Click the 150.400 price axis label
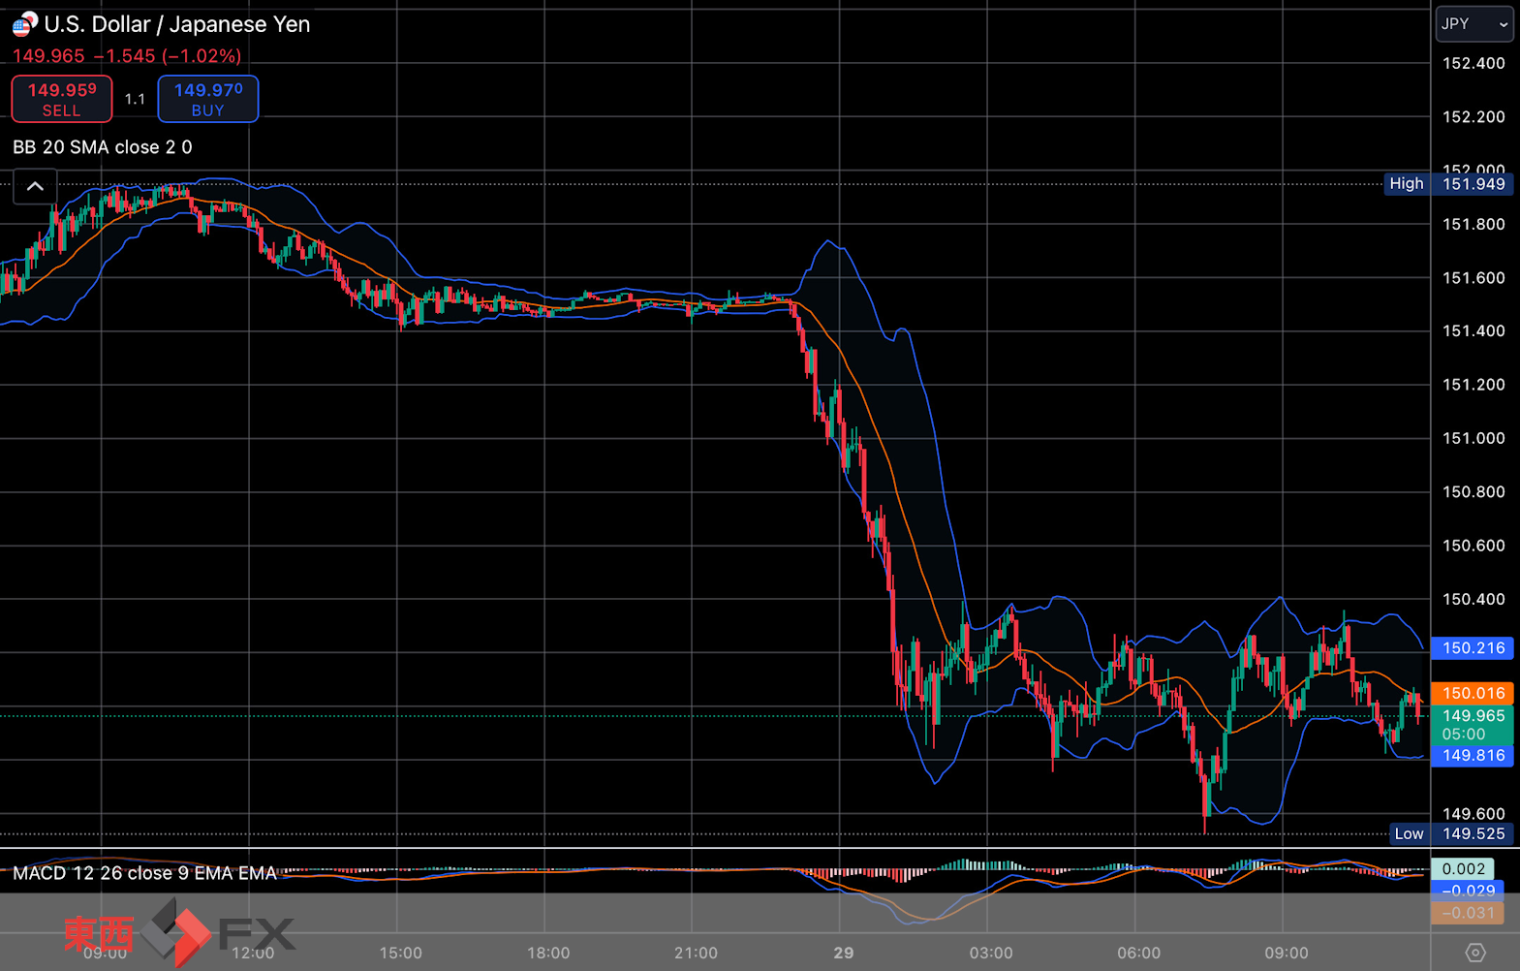 click(x=1473, y=600)
